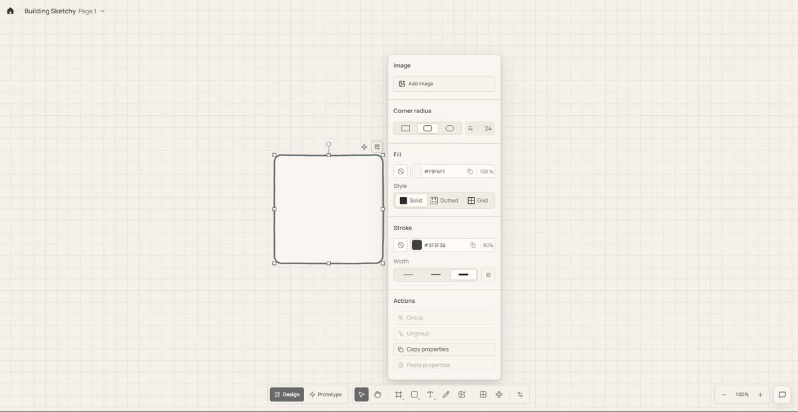
Task: Open custom stroke width settings icon
Action: point(488,275)
